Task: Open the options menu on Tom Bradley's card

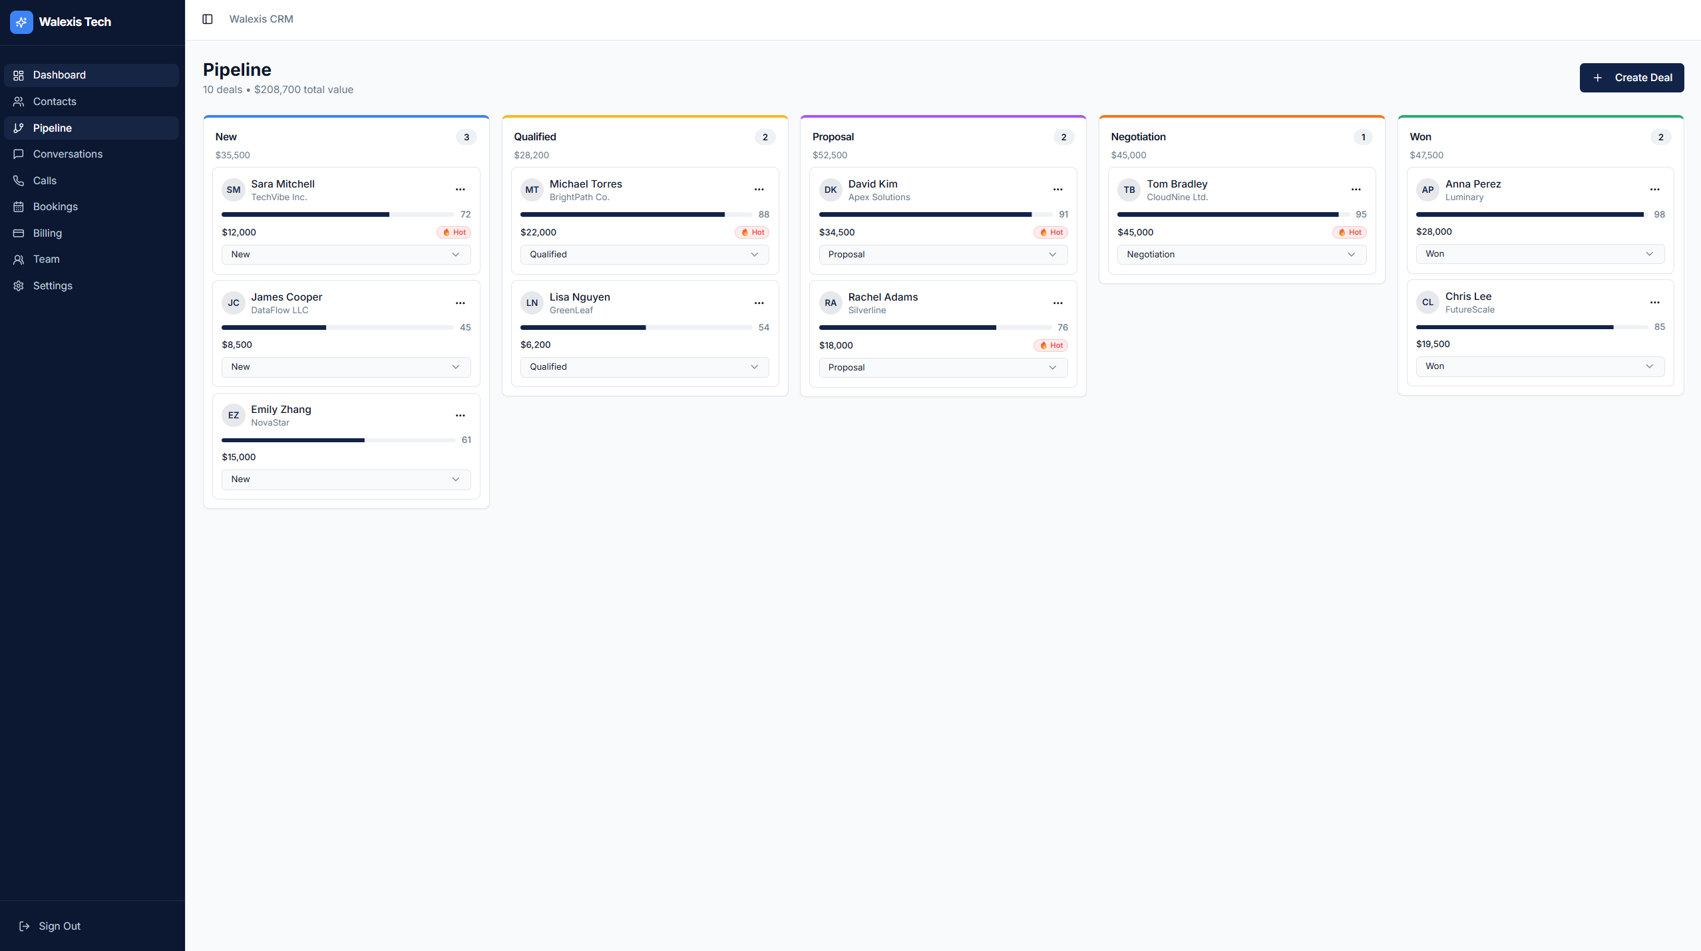Action: 1356,190
